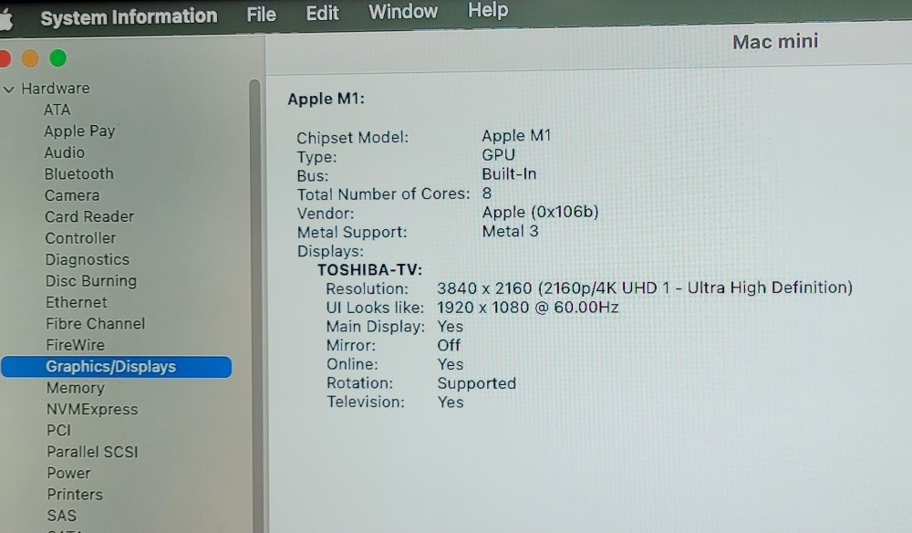Click the Television value Yes

451,402
